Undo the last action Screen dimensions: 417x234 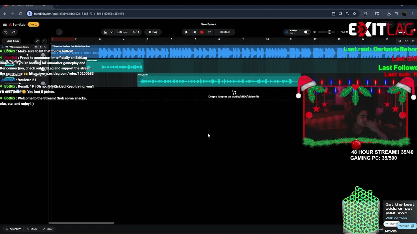(x=6, y=32)
